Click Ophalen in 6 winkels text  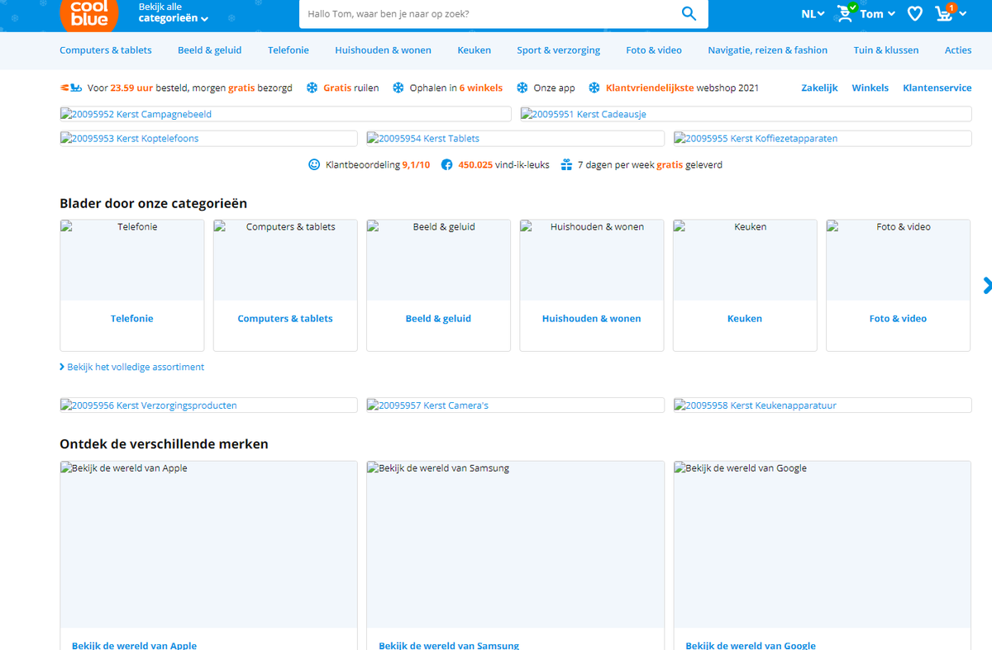coord(456,88)
